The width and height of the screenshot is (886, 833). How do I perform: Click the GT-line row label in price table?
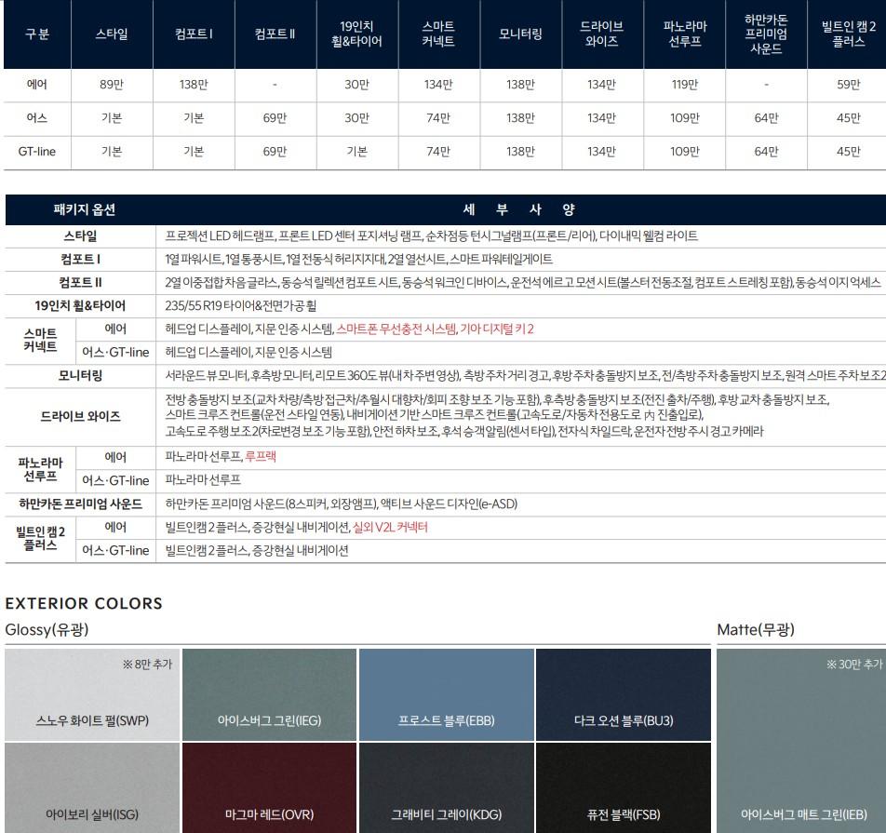point(37,152)
